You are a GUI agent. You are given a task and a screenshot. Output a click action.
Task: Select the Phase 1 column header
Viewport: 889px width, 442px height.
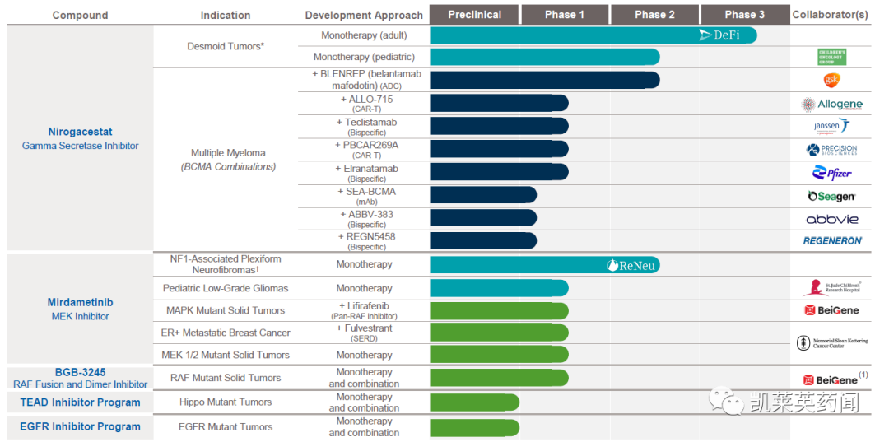(x=564, y=15)
